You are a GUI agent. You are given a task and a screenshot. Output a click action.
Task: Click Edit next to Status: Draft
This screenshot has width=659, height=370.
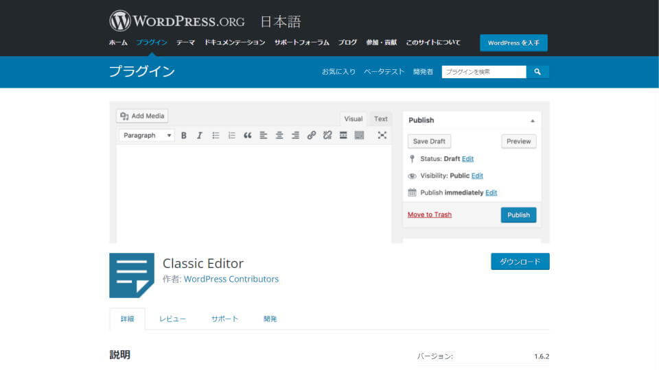tap(467, 158)
